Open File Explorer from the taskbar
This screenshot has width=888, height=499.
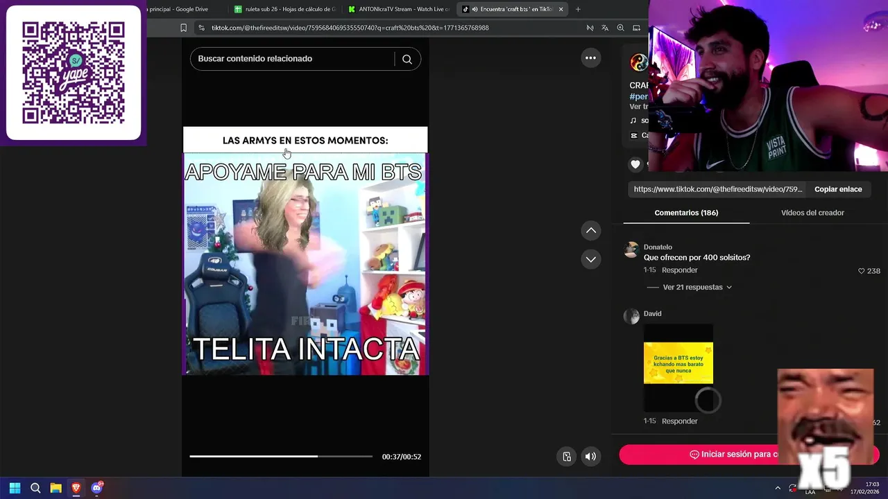pos(55,488)
